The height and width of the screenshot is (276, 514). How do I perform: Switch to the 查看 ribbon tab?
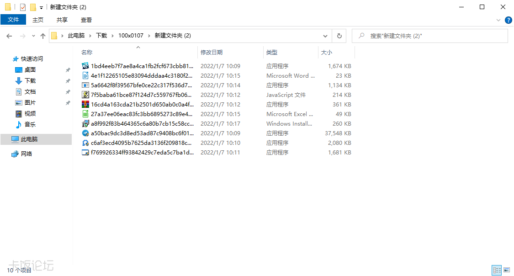tap(86, 20)
